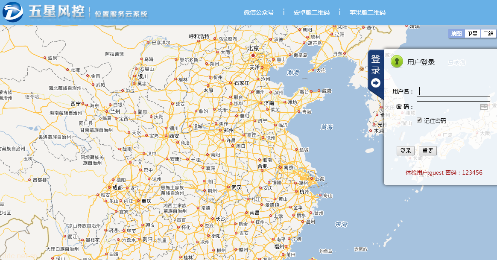Click the 北京 label on the map
The width and height of the screenshot is (497, 260).
(253, 48)
